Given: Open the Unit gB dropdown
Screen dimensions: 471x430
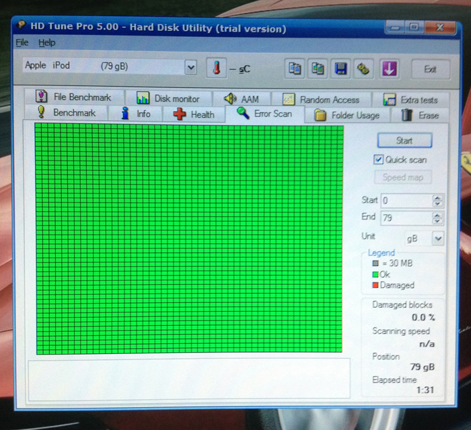Looking at the screenshot, I should click(438, 239).
